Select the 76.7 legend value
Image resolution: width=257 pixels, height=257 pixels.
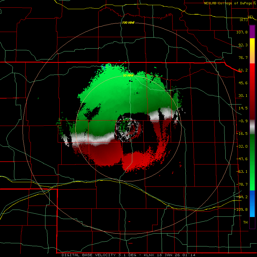(x=243, y=57)
